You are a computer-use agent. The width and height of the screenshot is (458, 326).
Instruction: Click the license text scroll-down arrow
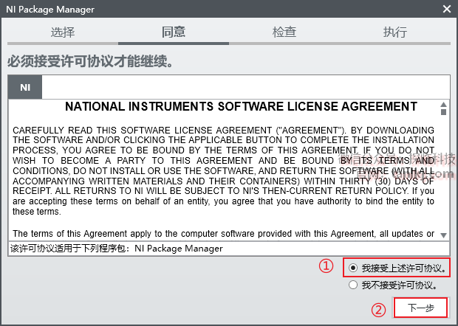(443, 235)
